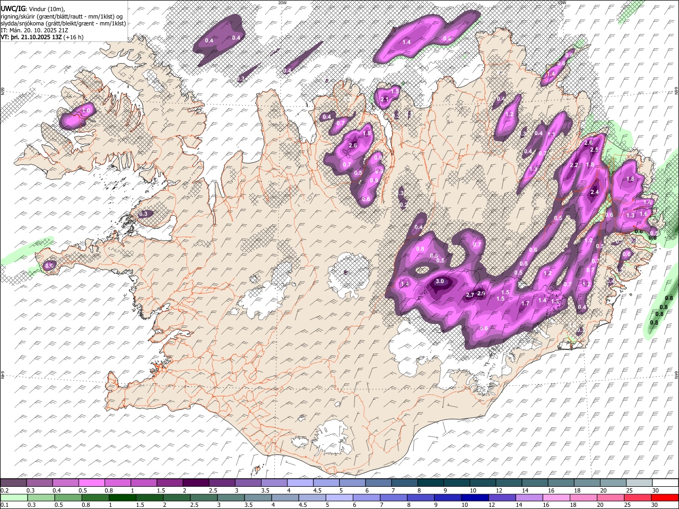Image resolution: width=679 pixels, height=509 pixels.
Task: Click the white snow swatch labeled 30
Action: 665,483
